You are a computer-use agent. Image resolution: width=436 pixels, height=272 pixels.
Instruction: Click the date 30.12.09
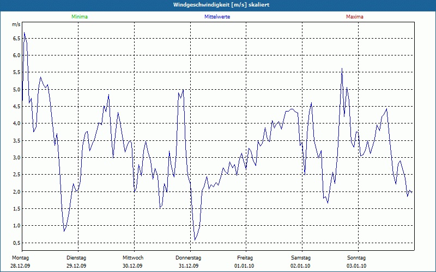132,266
